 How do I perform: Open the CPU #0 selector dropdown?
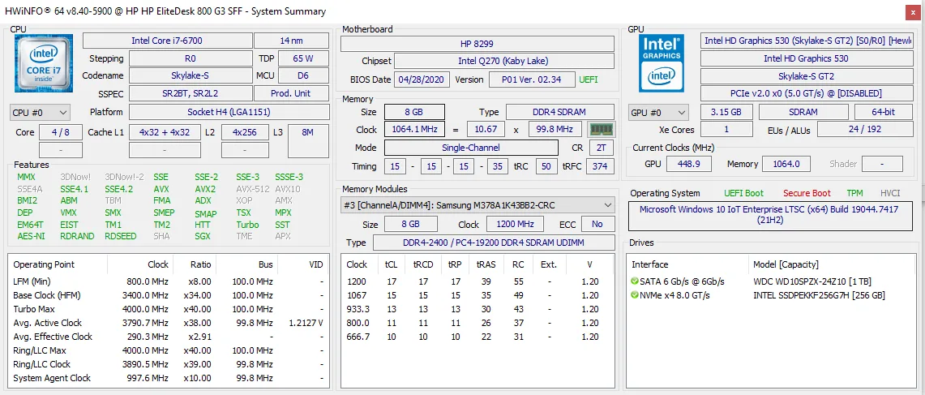click(40, 112)
